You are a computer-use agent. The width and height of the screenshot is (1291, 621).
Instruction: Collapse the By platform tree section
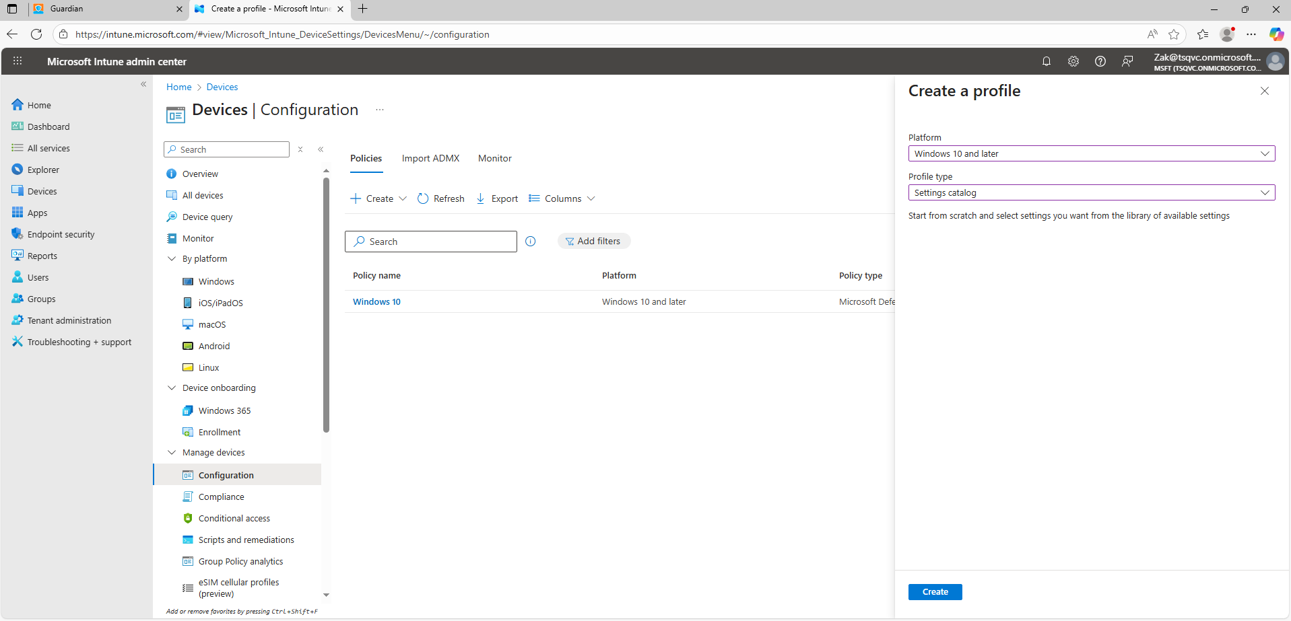(x=172, y=258)
